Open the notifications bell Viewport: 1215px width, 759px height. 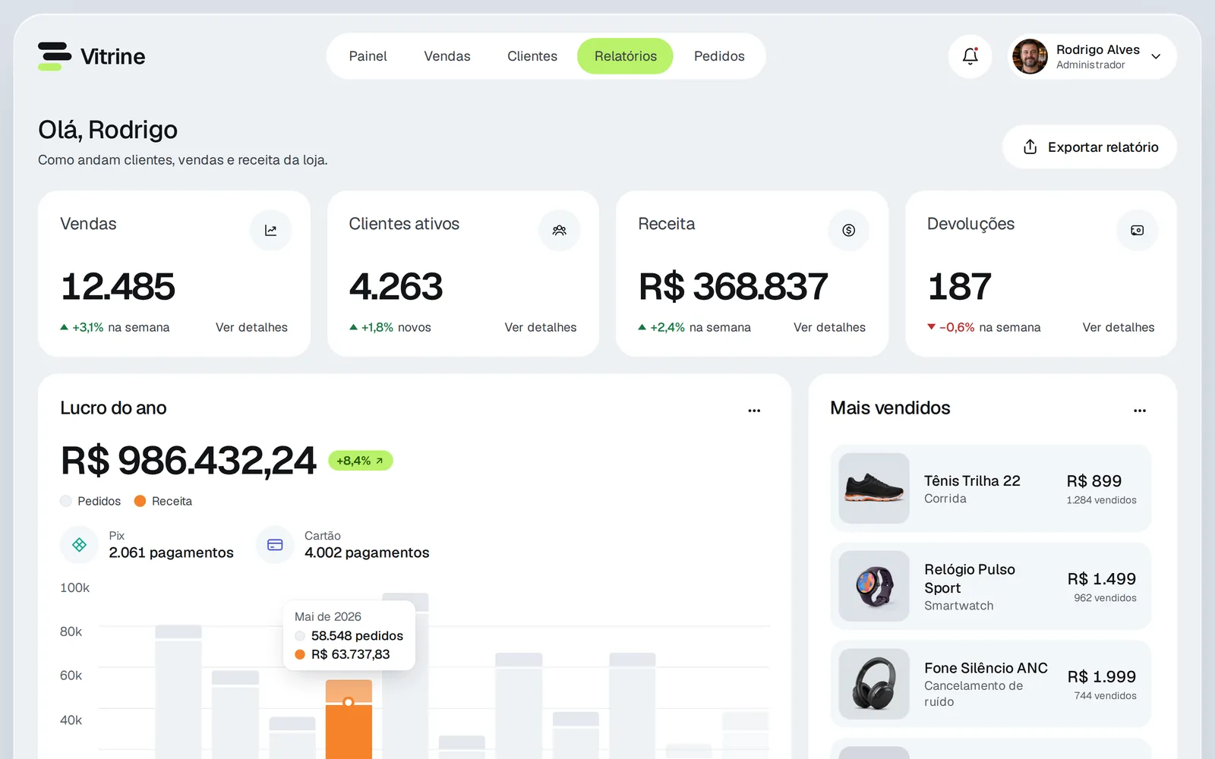[x=970, y=56]
